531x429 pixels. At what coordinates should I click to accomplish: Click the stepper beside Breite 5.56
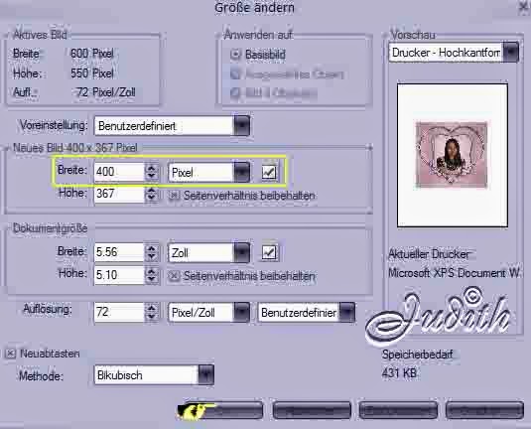pos(152,252)
